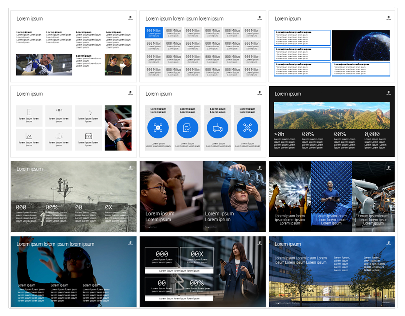The height and width of the screenshot is (316, 405).
Task: Open the glowing globe network image
Action: point(361,45)
